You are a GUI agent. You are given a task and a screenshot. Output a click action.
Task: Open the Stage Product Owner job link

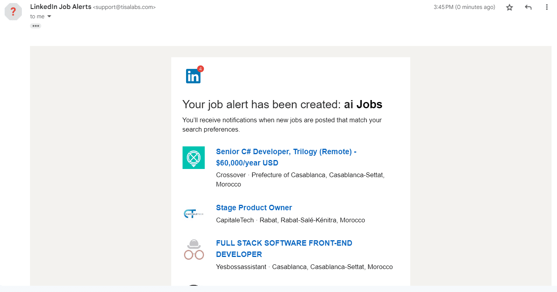[254, 208]
